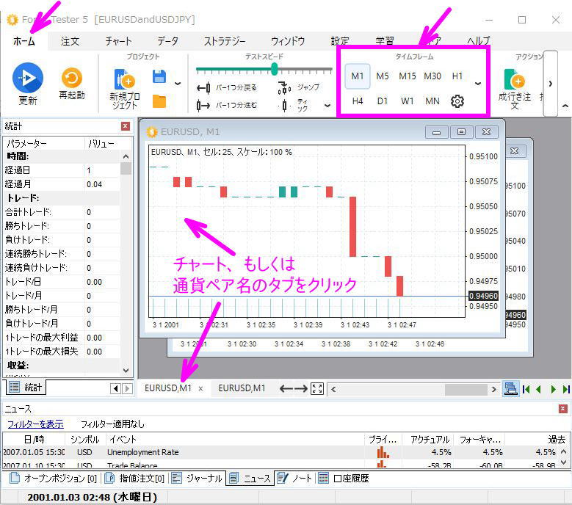This screenshot has height=505, width=572.
Task: Select H4 timeframe
Action: click(358, 101)
